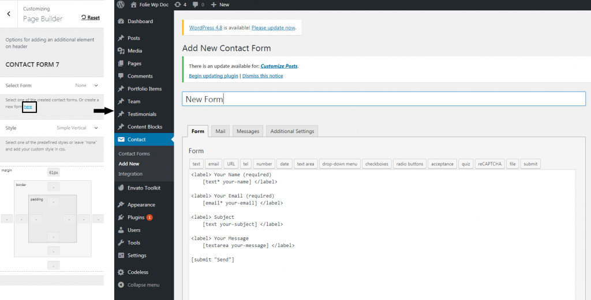Screen dimensions: 591x300
Task: Click the Plugins update badge showing 1
Action: [149, 217]
